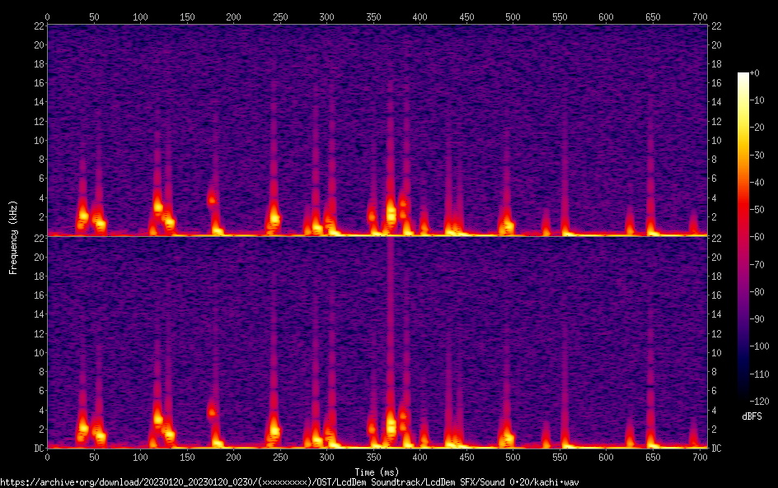The image size is (778, 488).
Task: Click the Frequency (kHz) axis label
Action: click(12, 236)
